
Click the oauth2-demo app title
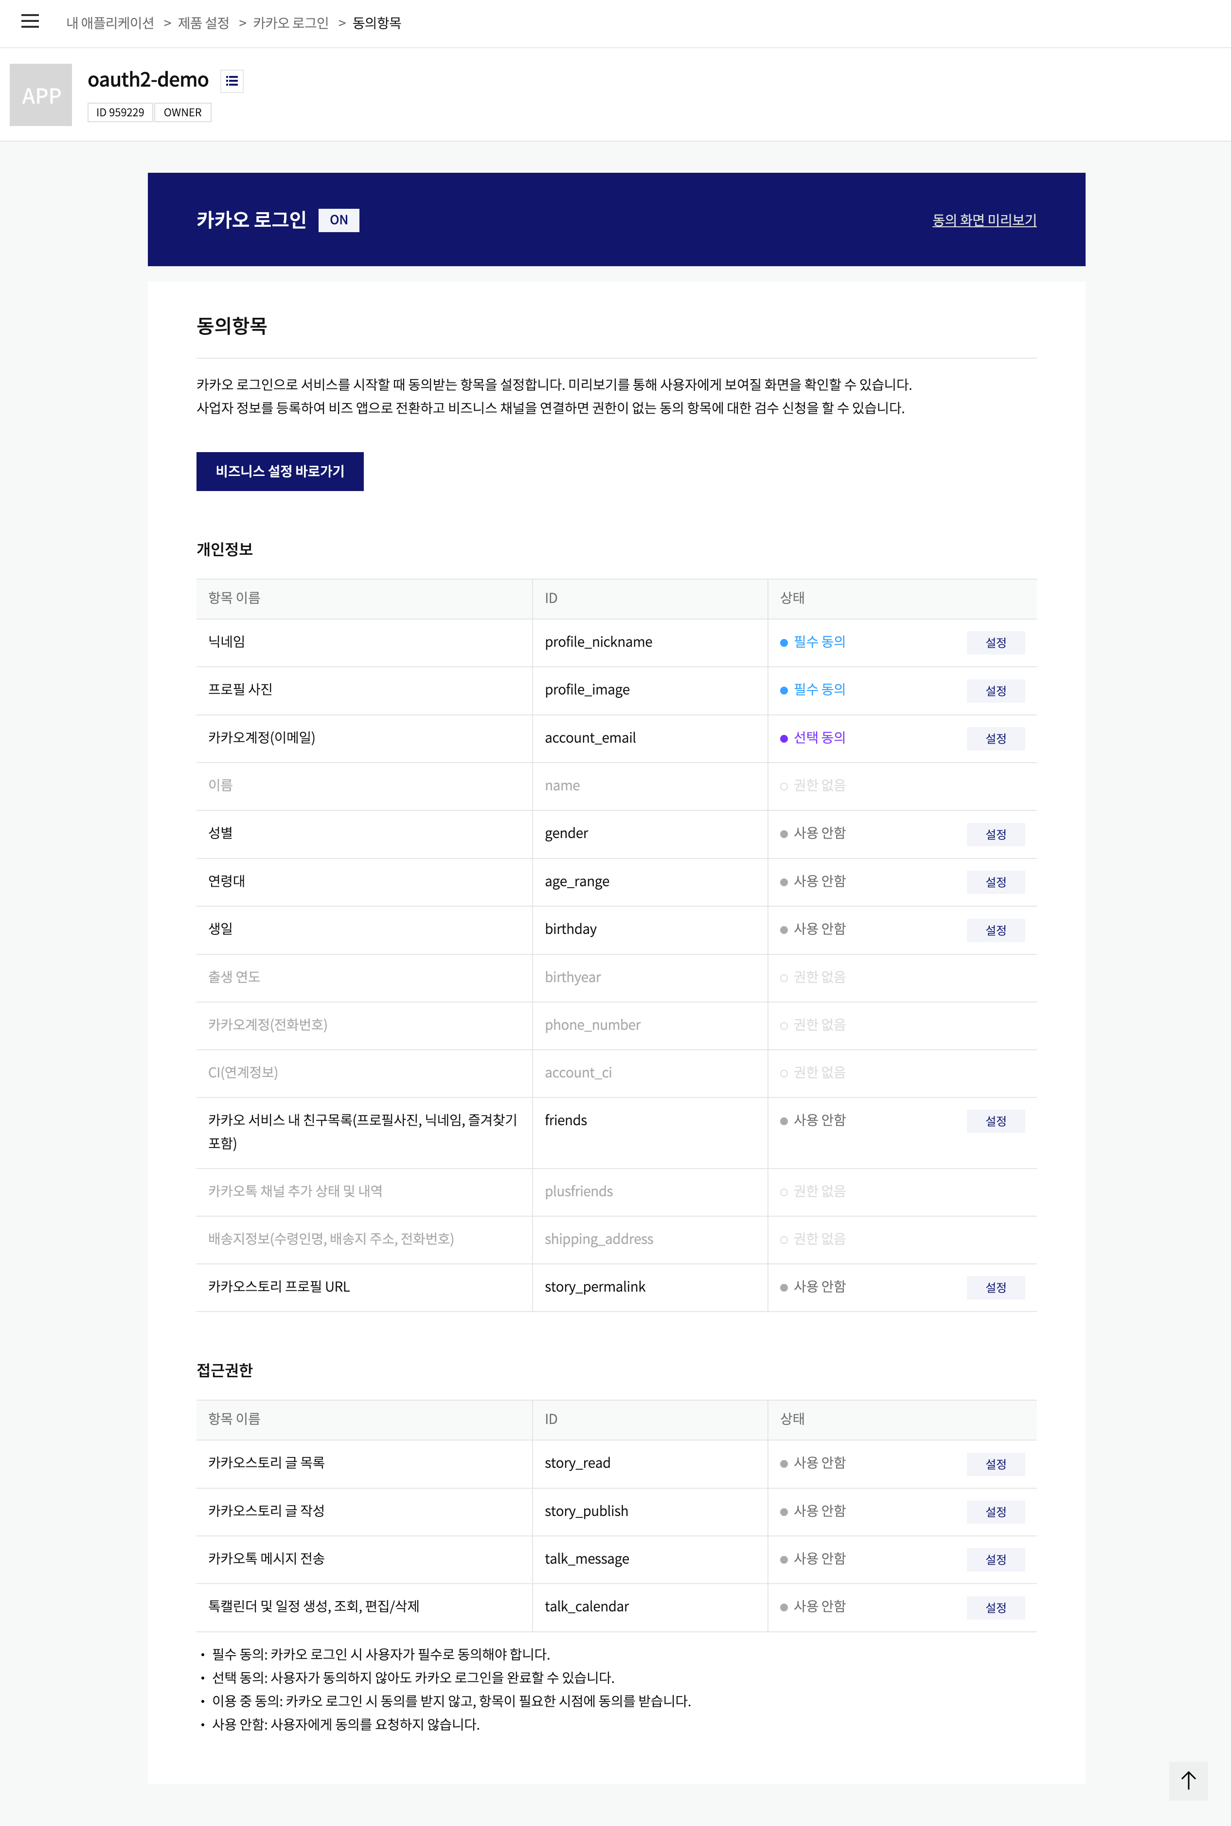148,79
